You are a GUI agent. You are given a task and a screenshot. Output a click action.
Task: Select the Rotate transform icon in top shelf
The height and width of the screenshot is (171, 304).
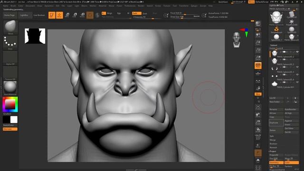(x=82, y=15)
